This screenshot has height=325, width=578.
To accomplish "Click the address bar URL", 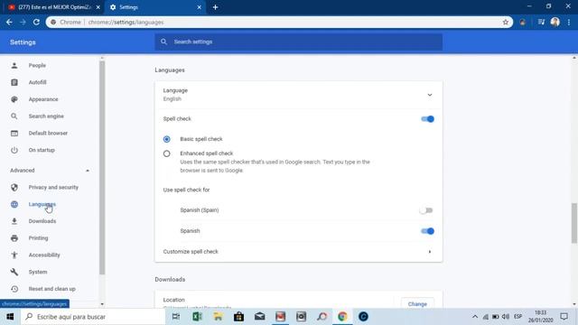I will [x=126, y=22].
